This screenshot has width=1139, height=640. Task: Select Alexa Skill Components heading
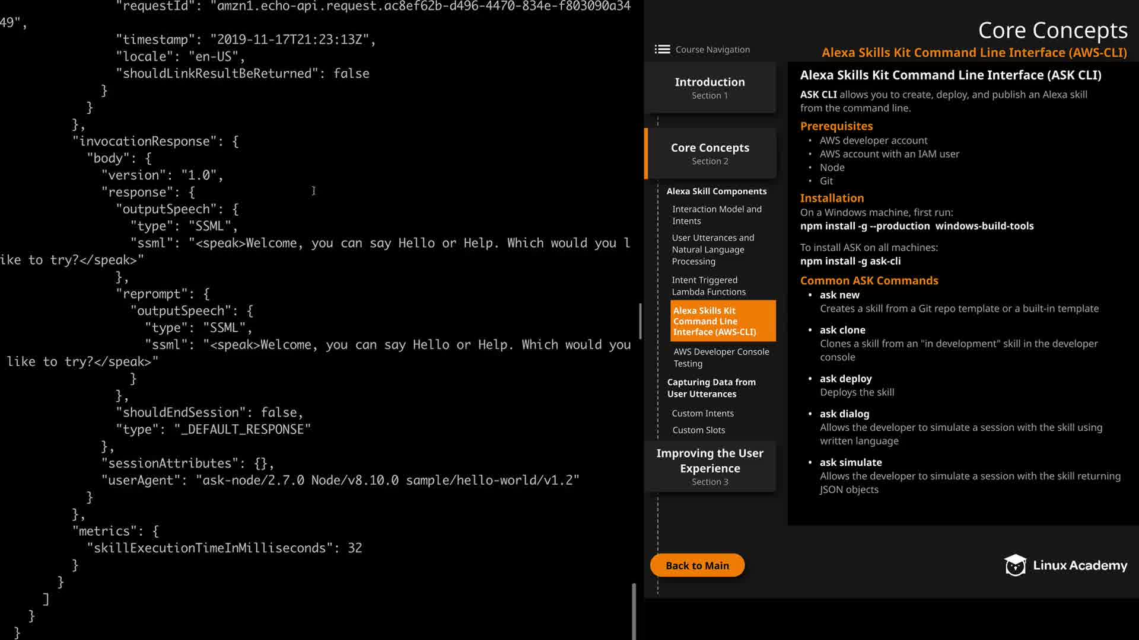716,191
